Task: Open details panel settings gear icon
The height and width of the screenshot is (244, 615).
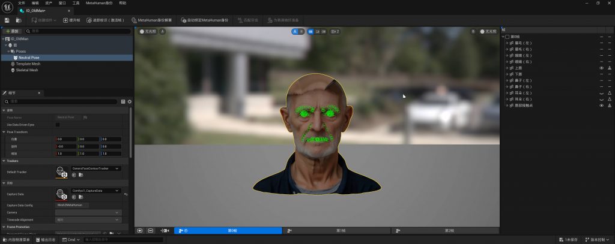Action: click(129, 102)
